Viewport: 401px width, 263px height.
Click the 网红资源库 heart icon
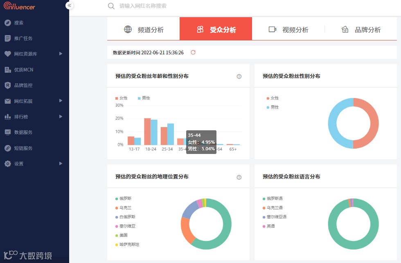(8, 54)
